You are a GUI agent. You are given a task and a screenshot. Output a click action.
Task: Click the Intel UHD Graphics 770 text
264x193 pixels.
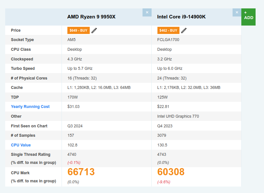point(178,116)
